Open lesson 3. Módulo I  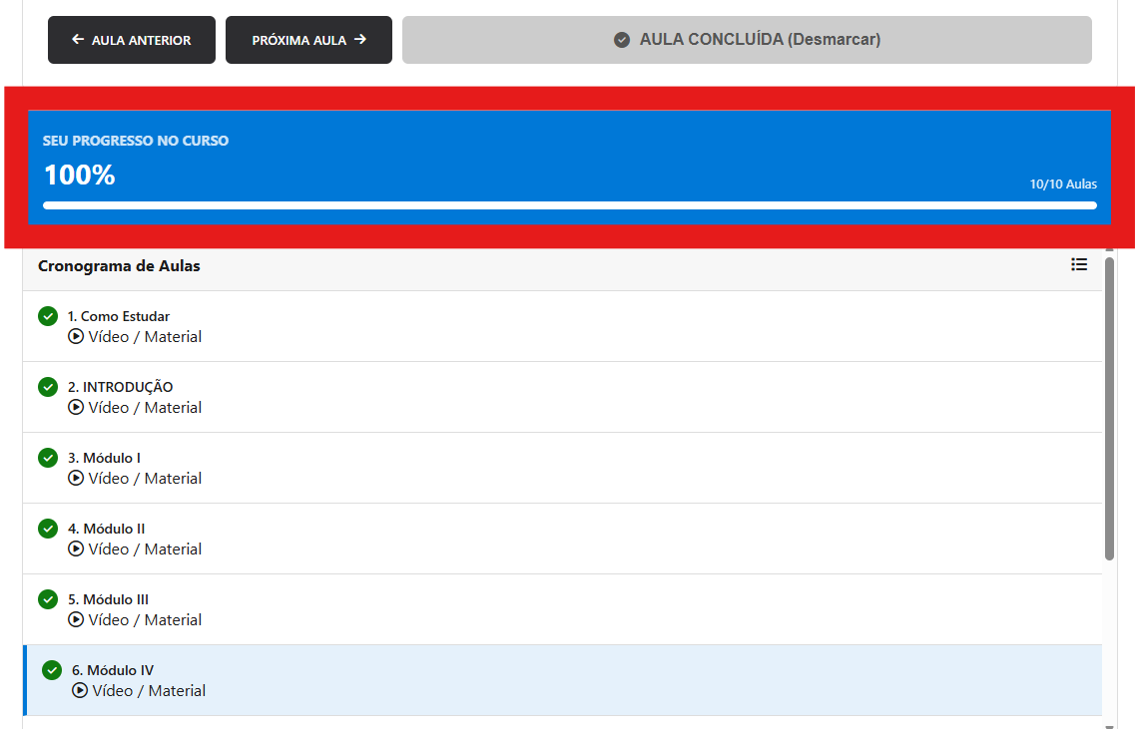[x=563, y=468]
